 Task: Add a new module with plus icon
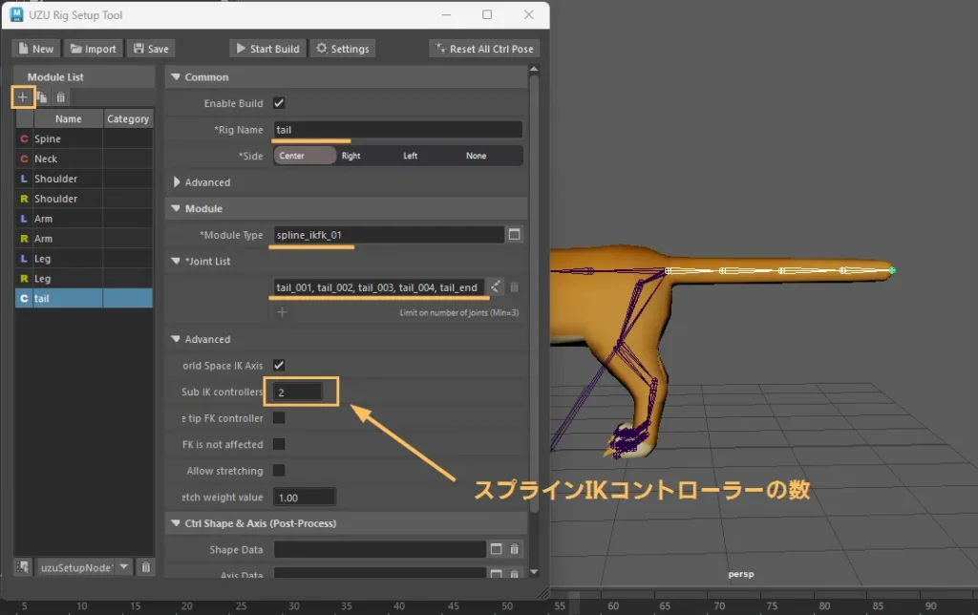coord(23,97)
